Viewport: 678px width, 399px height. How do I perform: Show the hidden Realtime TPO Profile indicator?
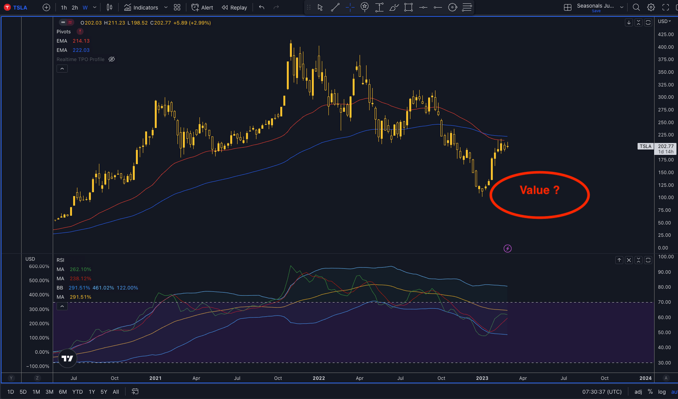click(x=112, y=60)
